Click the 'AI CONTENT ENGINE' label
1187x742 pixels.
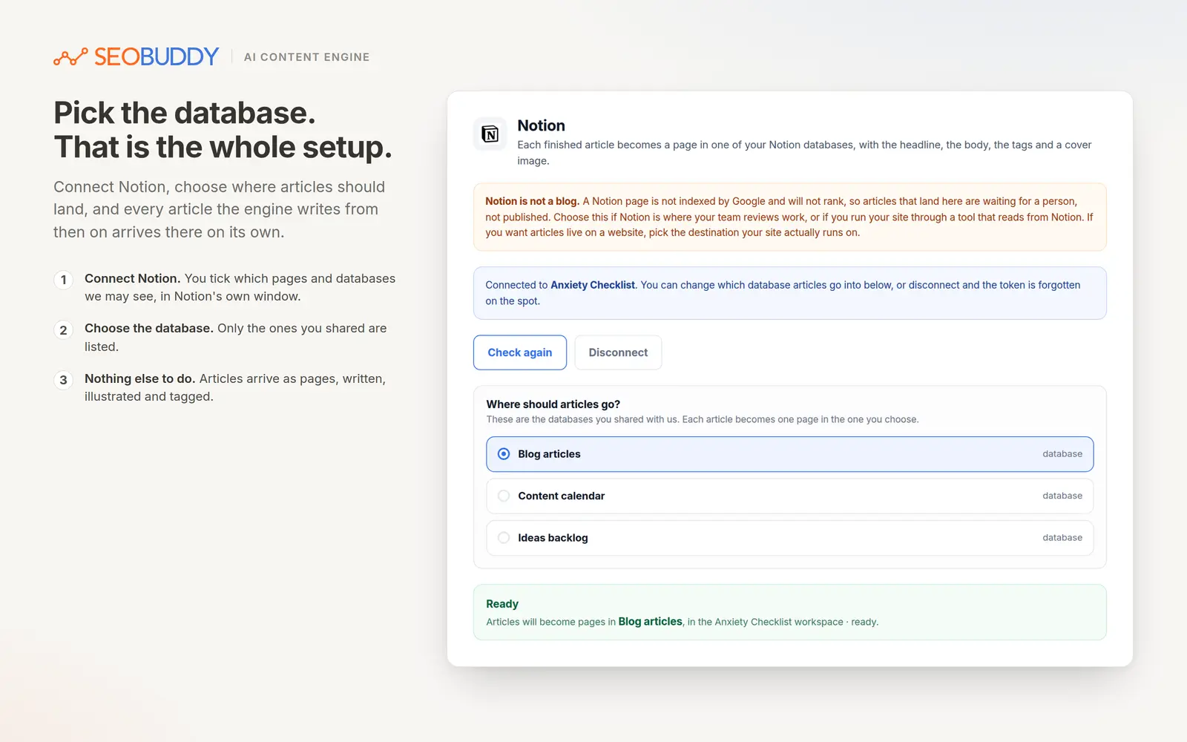(x=306, y=57)
